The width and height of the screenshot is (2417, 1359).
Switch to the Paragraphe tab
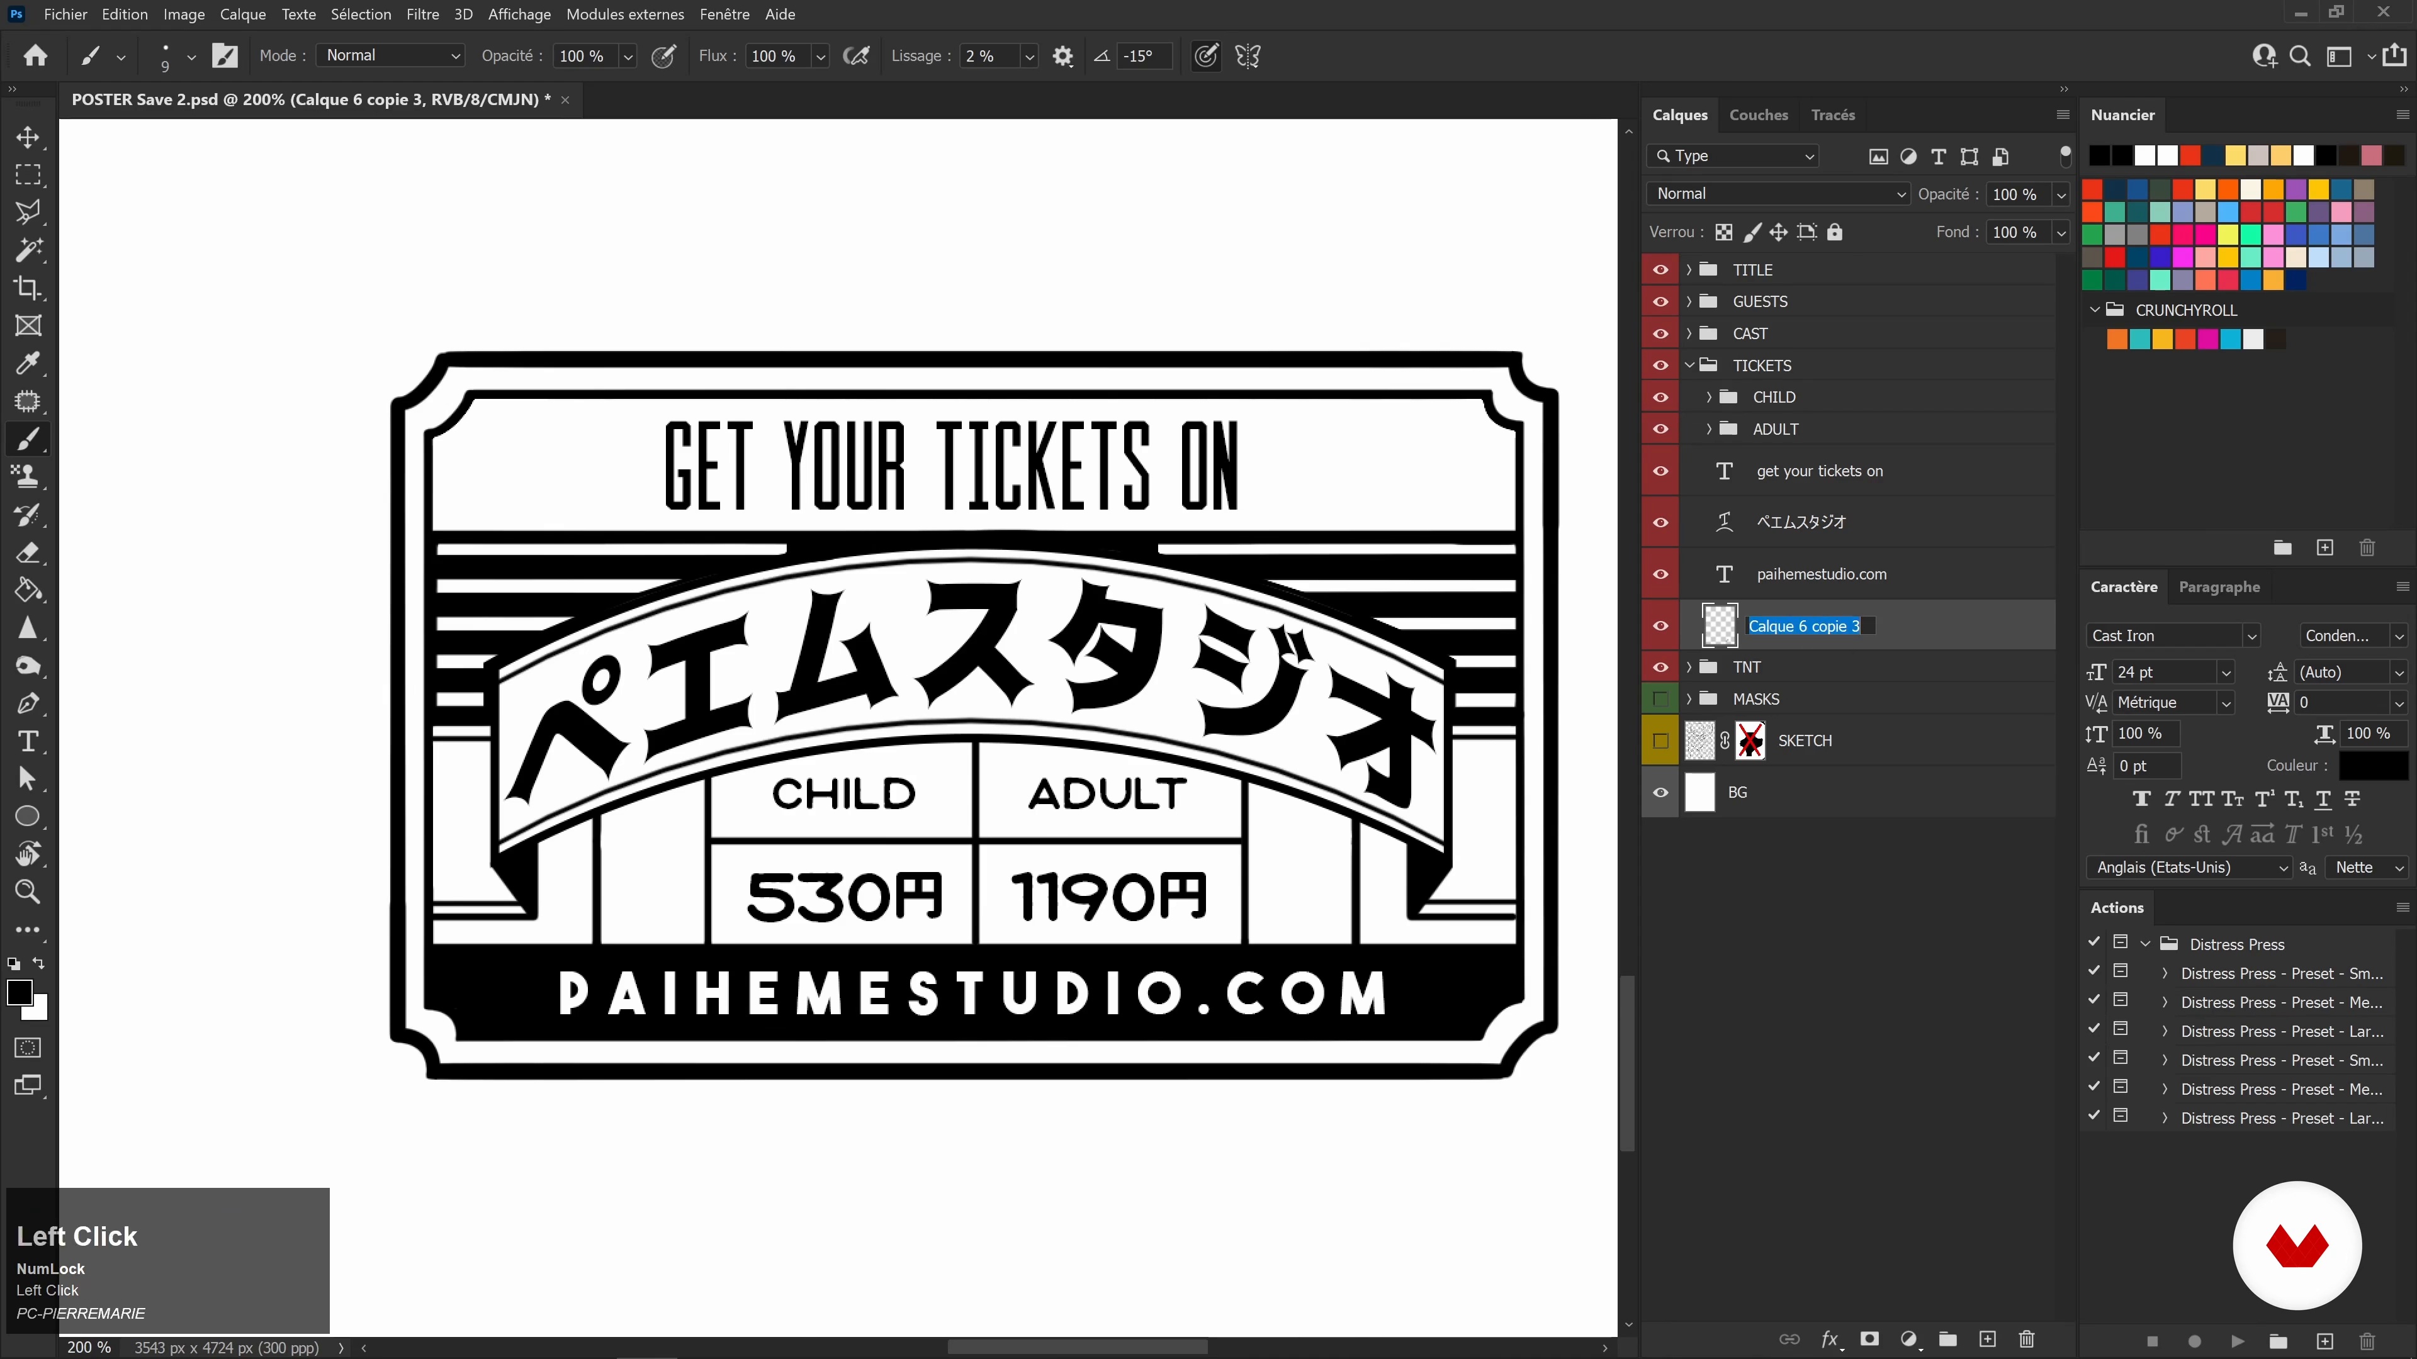coord(2219,587)
